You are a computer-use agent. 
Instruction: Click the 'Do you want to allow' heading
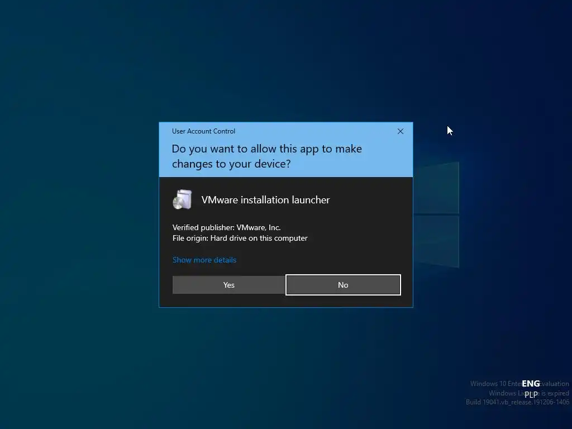tap(266, 156)
